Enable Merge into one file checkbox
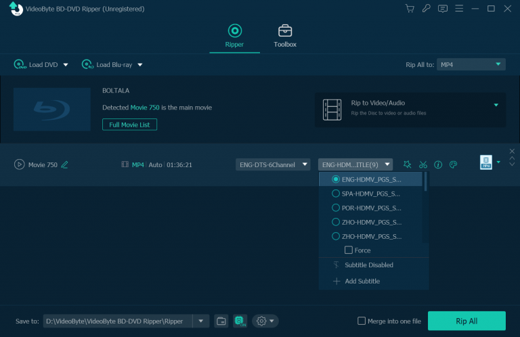Image resolution: width=520 pixels, height=337 pixels. coord(362,321)
